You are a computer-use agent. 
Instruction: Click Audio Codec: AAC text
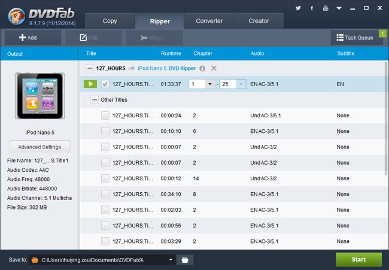[28, 170]
